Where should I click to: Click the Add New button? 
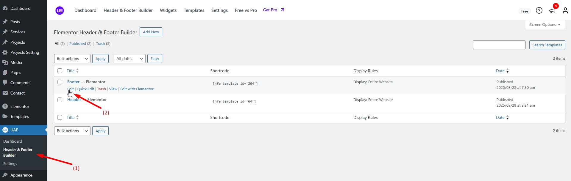click(x=151, y=32)
